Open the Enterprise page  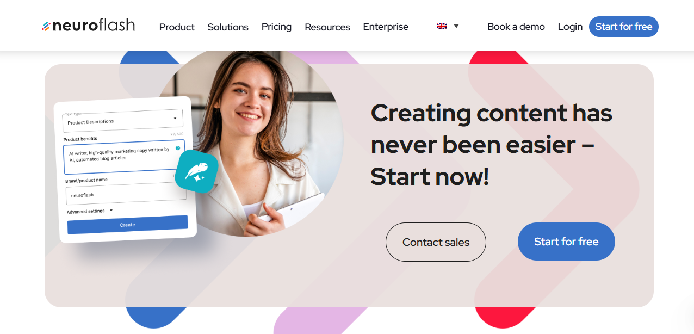pos(386,27)
